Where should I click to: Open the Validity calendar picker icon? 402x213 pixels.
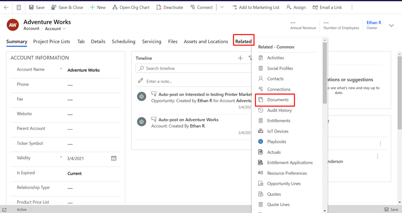(x=114, y=158)
